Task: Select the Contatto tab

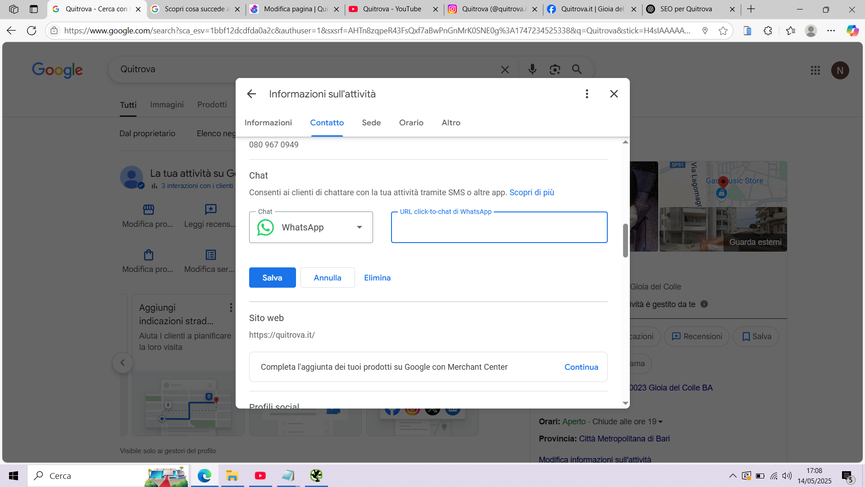Action: [327, 123]
